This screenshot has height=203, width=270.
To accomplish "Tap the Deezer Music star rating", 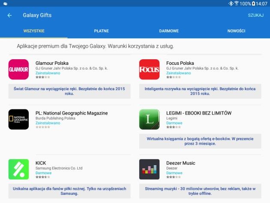I will (174, 177).
